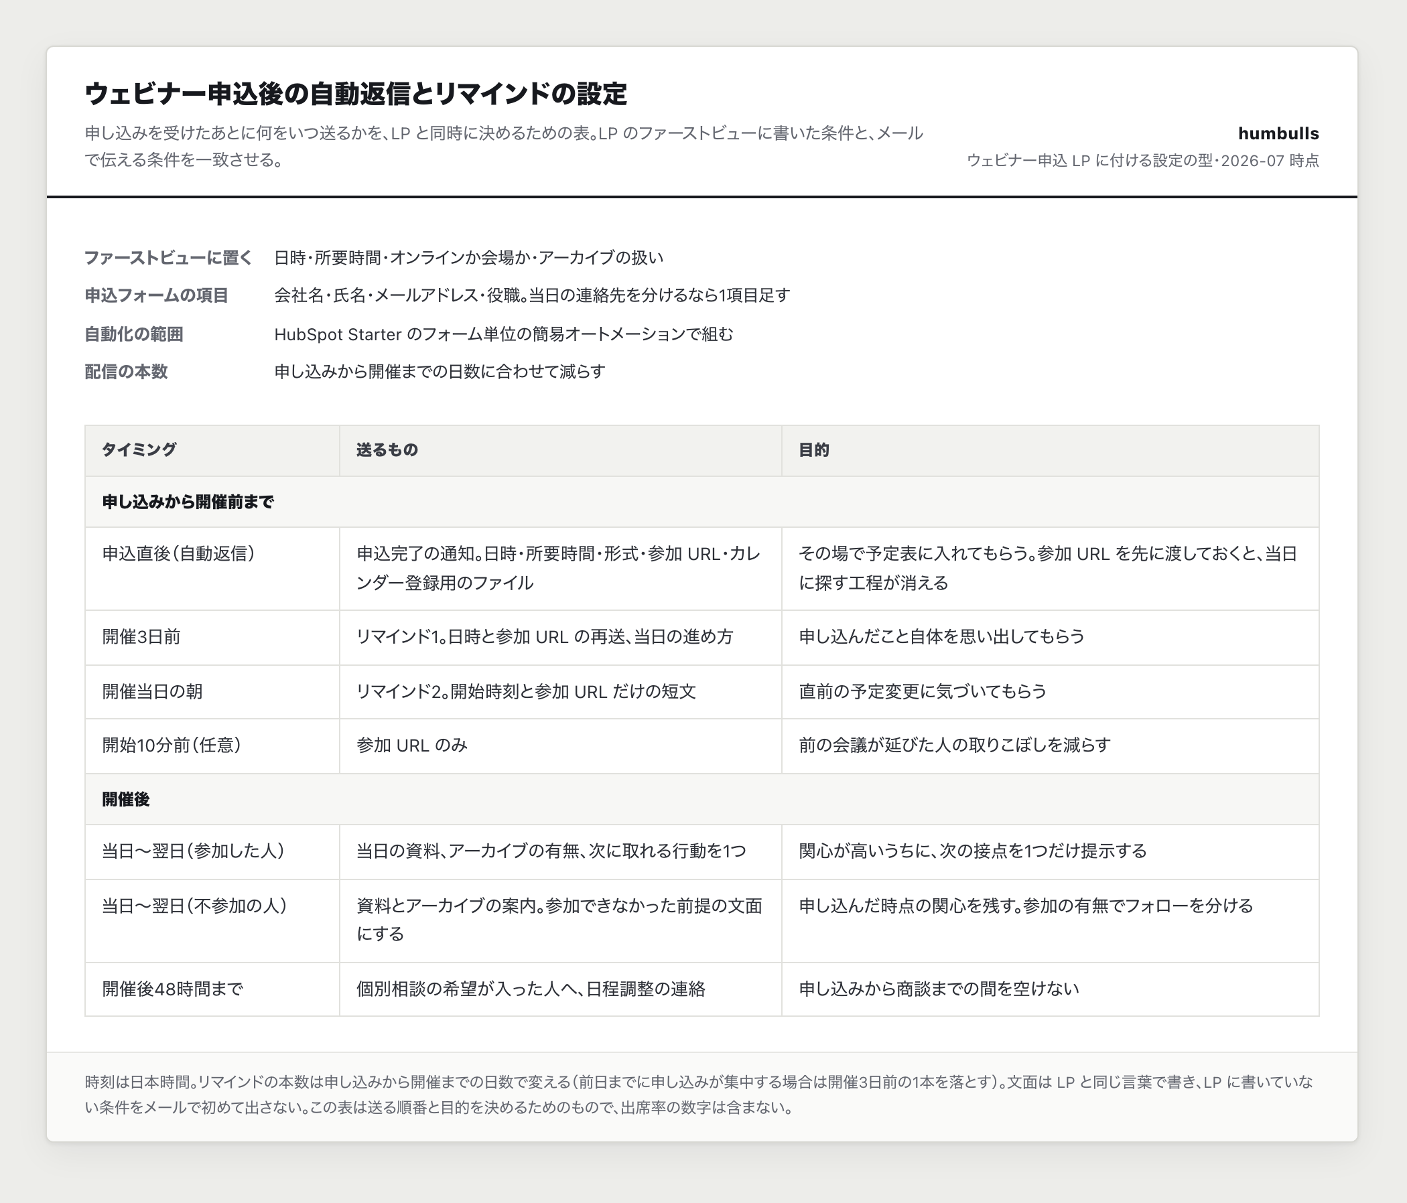Viewport: 1407px width, 1203px height.
Task: Click the label ファーストビューに置く
Action: pos(168,258)
